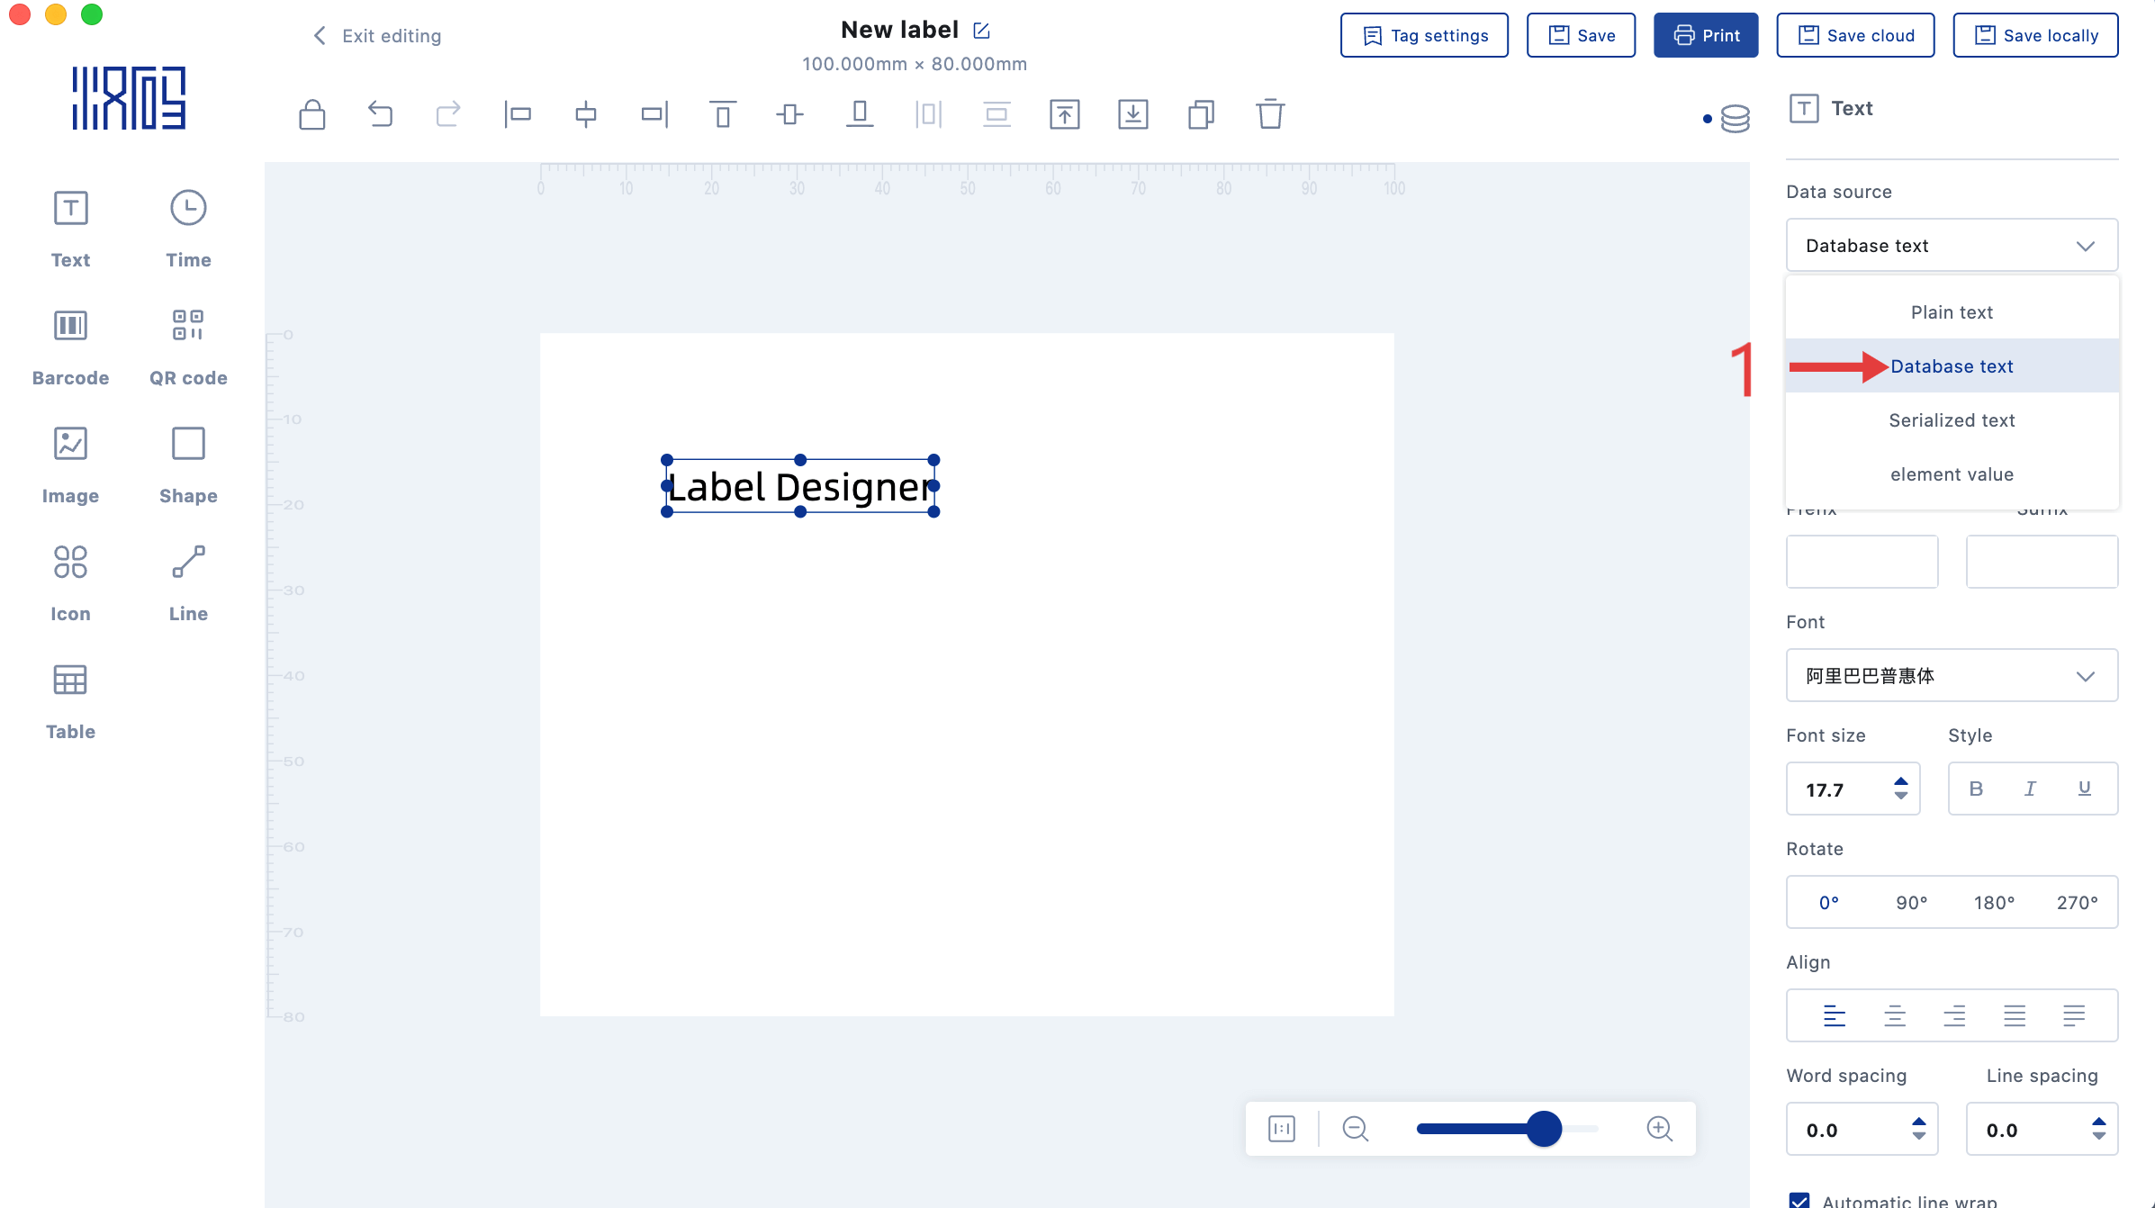The height and width of the screenshot is (1208, 2155).
Task: Click the duplicate element icon
Action: click(x=1201, y=114)
